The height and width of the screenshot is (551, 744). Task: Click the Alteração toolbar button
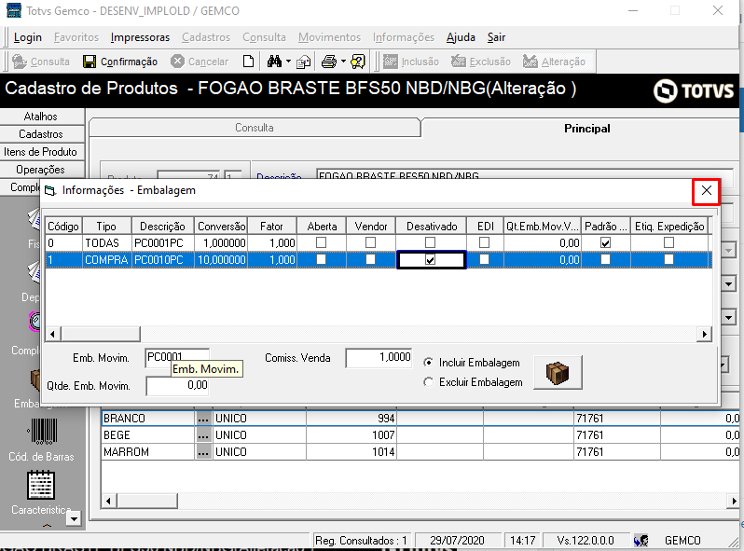coord(554,62)
